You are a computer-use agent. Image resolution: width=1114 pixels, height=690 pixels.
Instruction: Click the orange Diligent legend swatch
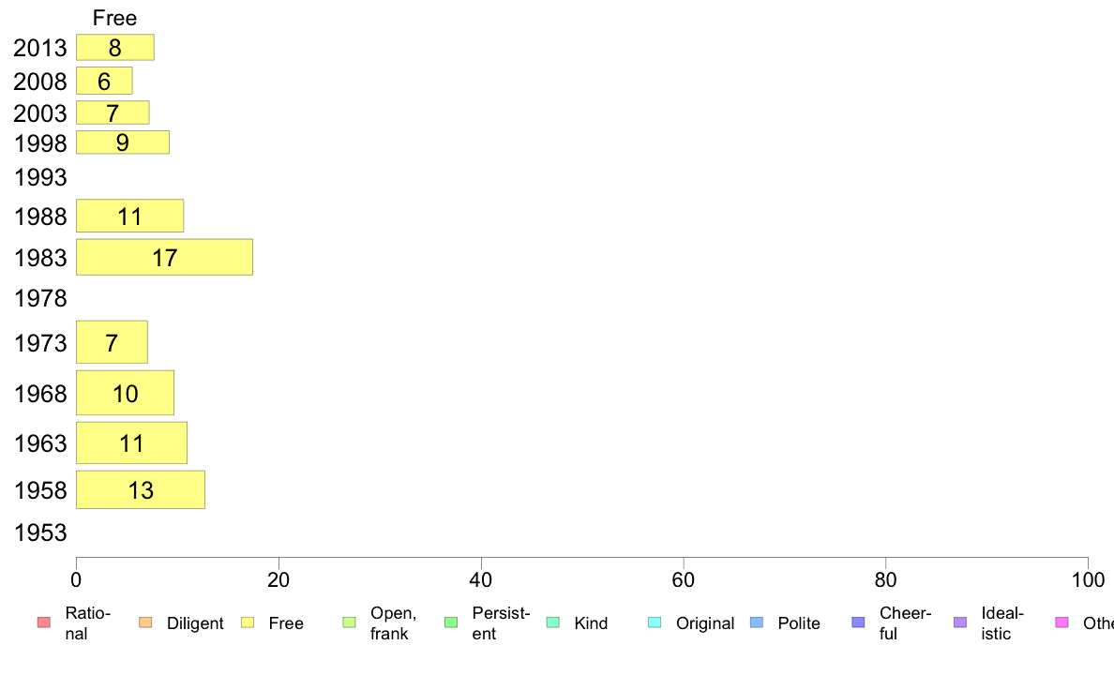coord(145,622)
